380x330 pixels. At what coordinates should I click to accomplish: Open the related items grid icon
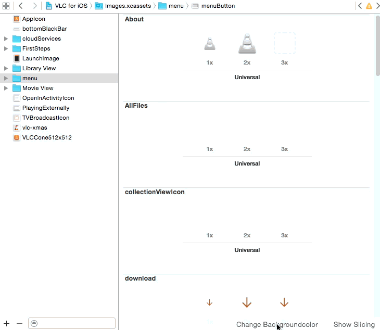[6, 6]
